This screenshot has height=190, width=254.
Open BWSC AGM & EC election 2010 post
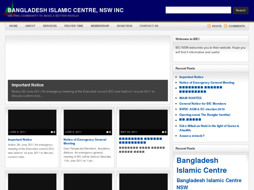pyautogui.click(x=202, y=109)
